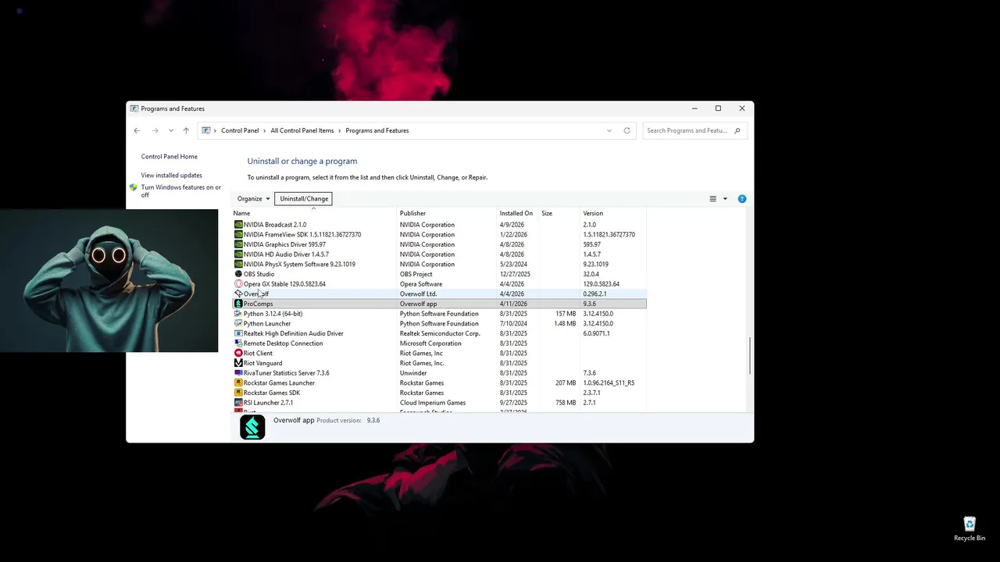The image size is (1000, 562).
Task: Click the OBS Studio program icon
Action: point(238,274)
